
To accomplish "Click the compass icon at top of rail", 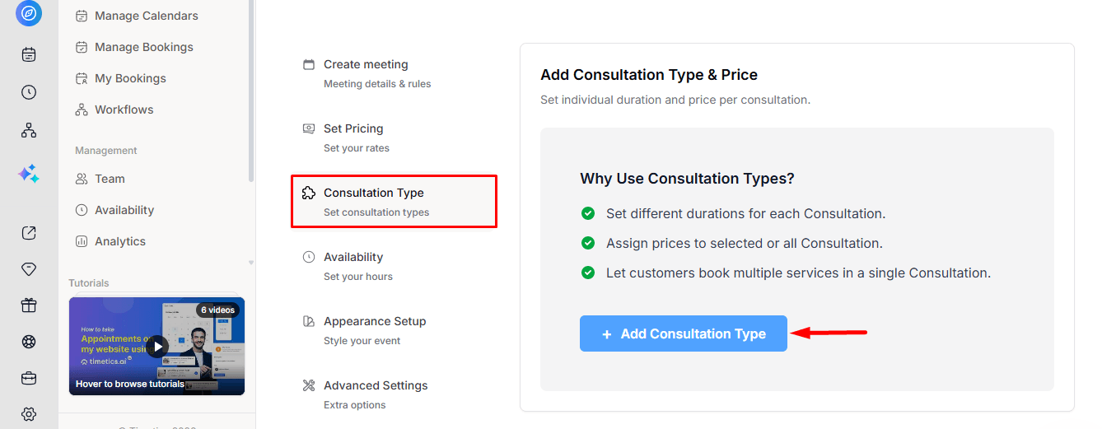I will tap(29, 14).
